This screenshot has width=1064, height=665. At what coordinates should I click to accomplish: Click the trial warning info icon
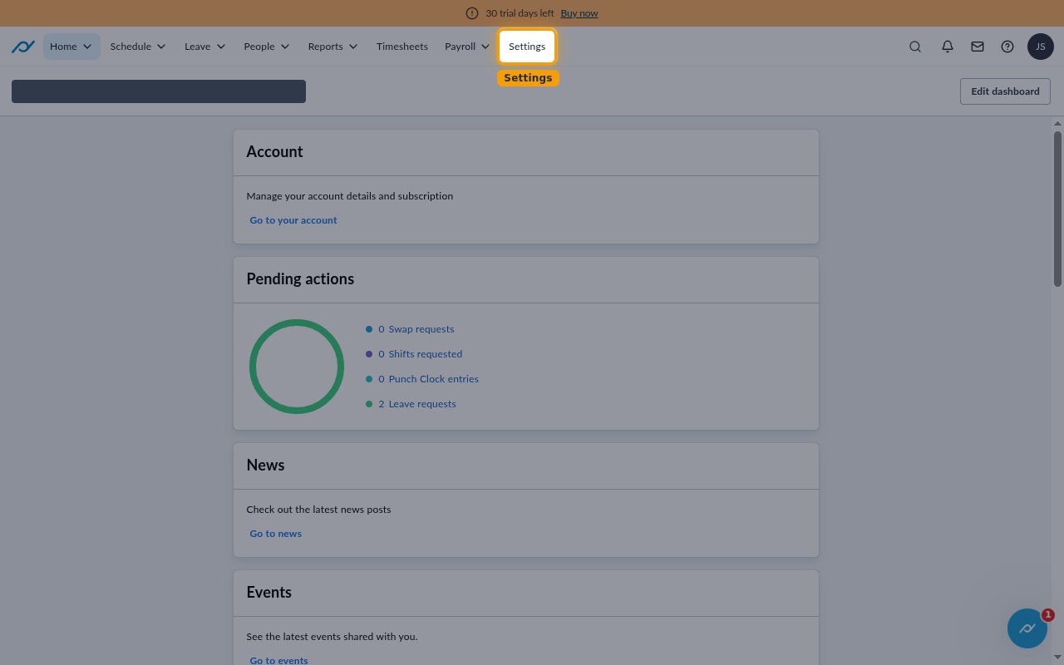click(x=472, y=13)
